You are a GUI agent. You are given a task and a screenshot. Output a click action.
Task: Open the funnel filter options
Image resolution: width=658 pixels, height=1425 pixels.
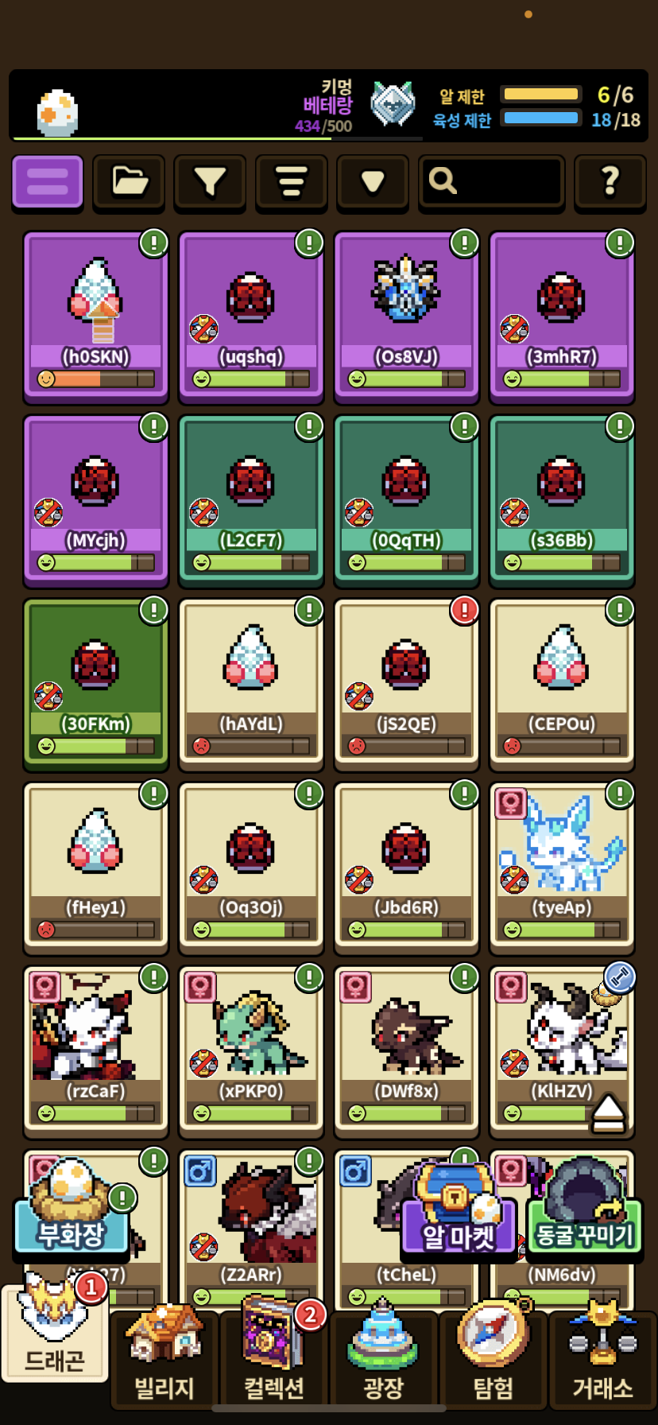210,182
